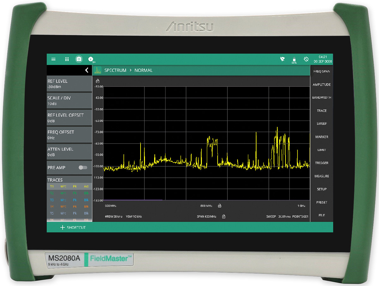Click the REF LEVEL -30dBm field
Image resolution: width=379 pixels, height=286 pixels.
(x=69, y=83)
